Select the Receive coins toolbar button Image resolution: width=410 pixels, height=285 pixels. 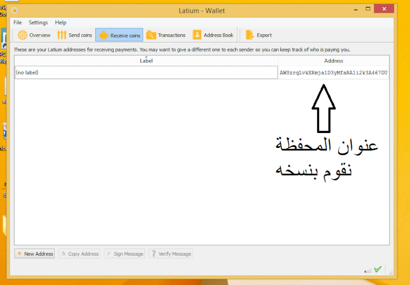tap(119, 35)
